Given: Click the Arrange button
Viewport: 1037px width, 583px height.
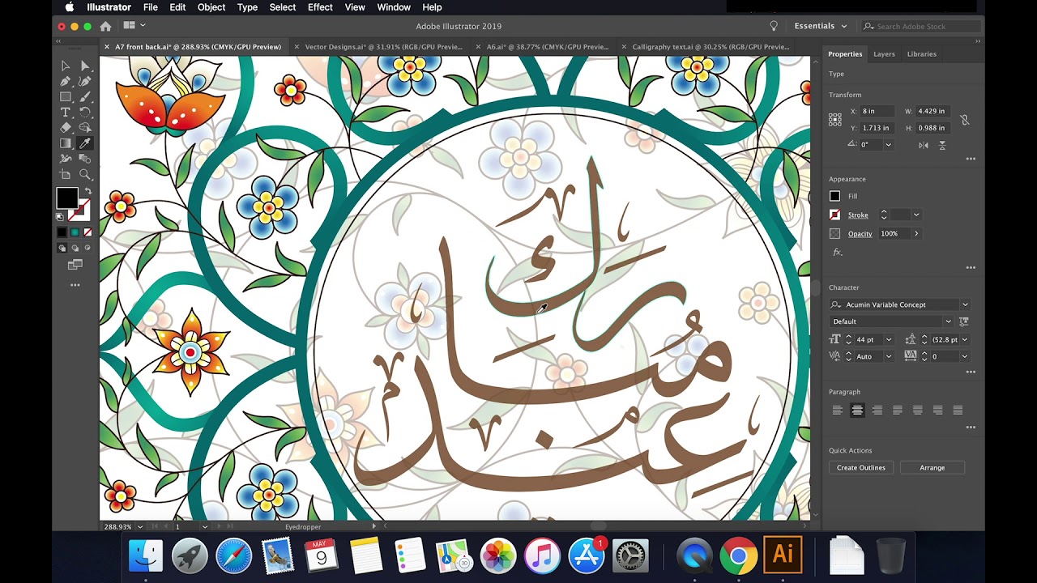Looking at the screenshot, I should click(x=932, y=468).
